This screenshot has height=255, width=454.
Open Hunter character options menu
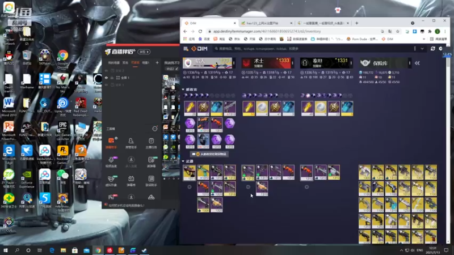pos(234,63)
